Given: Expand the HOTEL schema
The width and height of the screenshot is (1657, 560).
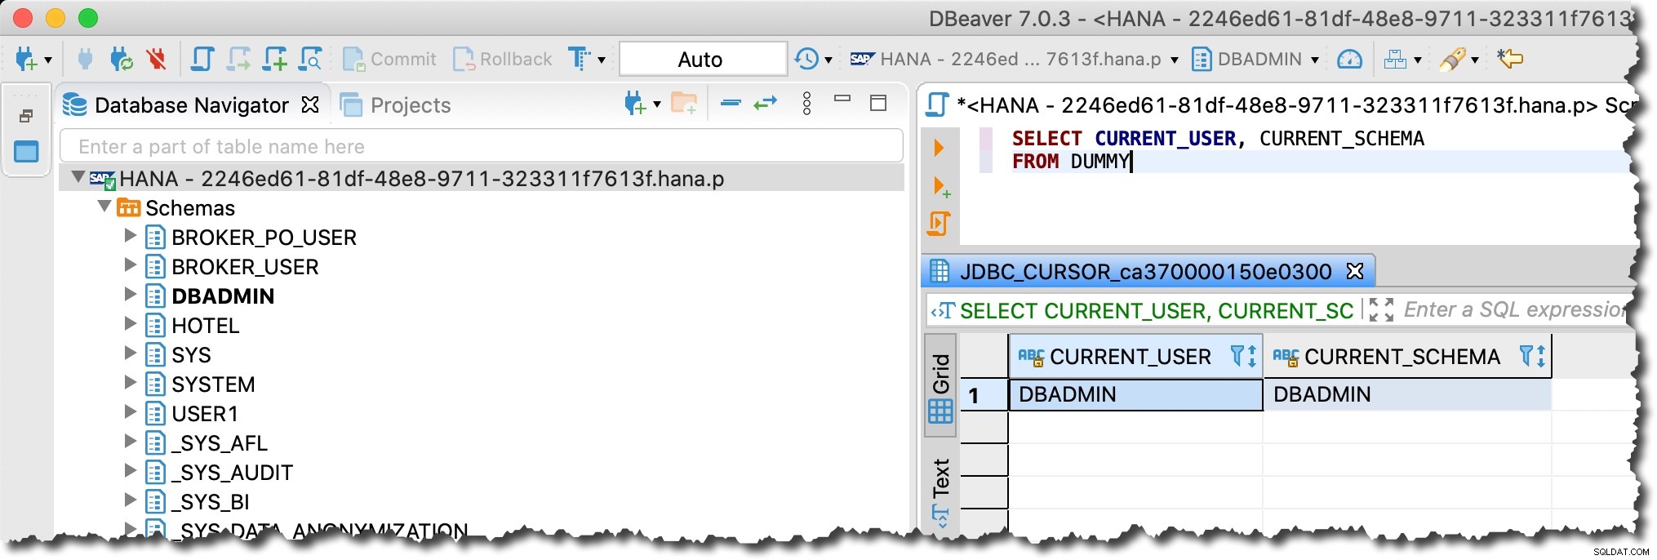Looking at the screenshot, I should pos(130,324).
